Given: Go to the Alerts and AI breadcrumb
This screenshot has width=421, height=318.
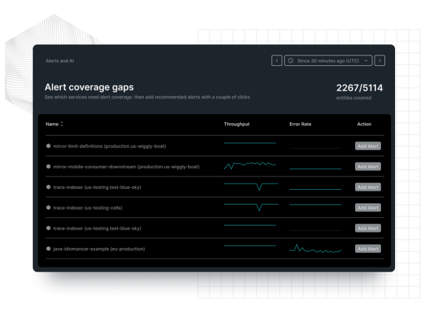Looking at the screenshot, I should pyautogui.click(x=60, y=61).
